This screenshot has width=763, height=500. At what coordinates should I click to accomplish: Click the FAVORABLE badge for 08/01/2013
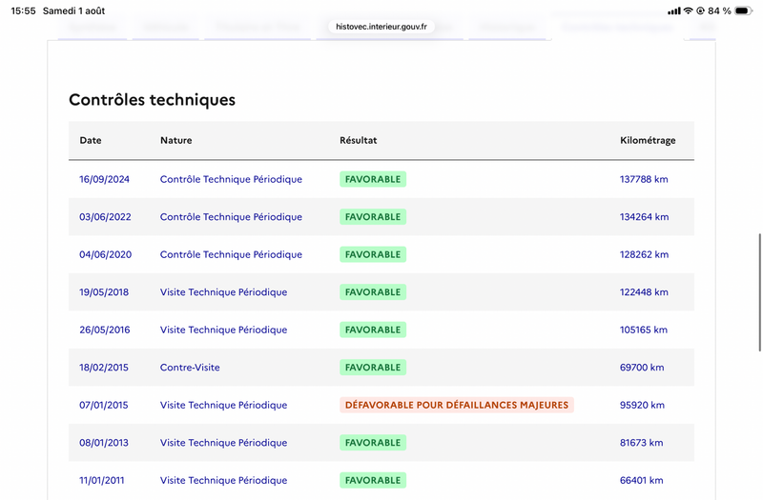(373, 443)
